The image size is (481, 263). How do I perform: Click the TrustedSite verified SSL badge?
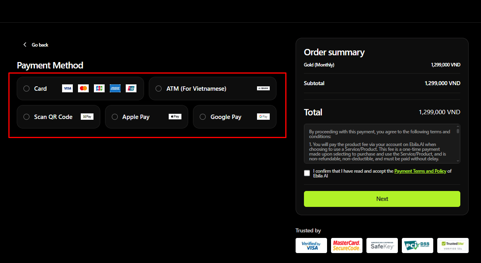[x=453, y=245]
